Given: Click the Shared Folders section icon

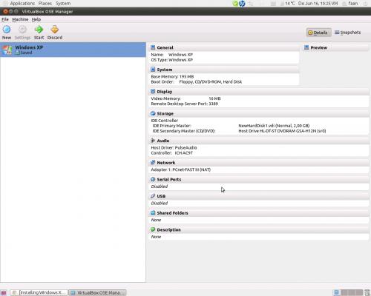Looking at the screenshot, I should point(153,212).
